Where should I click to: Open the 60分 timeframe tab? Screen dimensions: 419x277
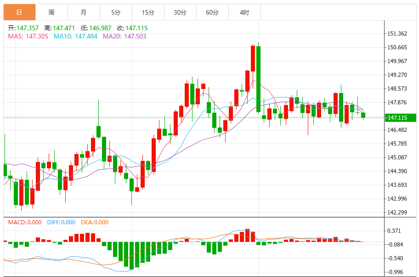coord(212,12)
